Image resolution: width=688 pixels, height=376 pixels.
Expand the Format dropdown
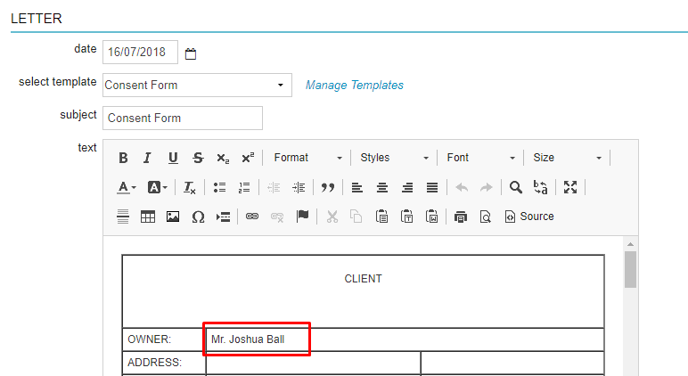(x=307, y=158)
